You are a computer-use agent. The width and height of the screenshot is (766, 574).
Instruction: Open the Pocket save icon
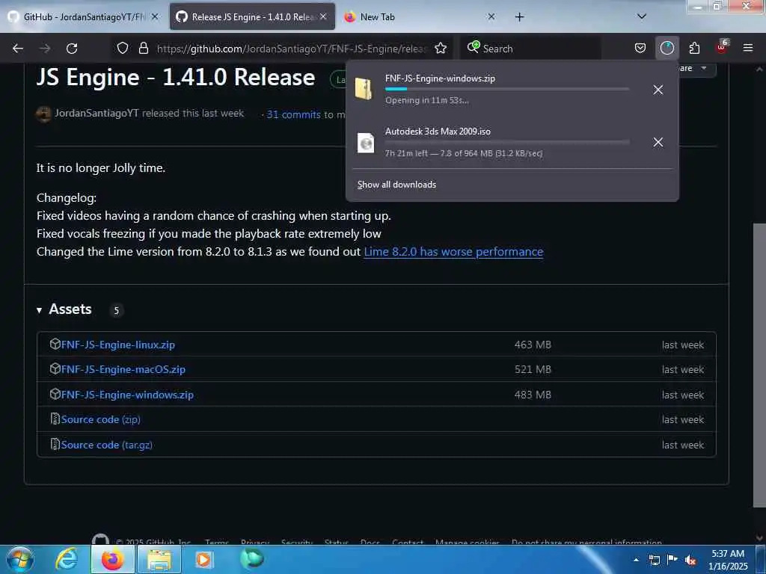pos(640,48)
